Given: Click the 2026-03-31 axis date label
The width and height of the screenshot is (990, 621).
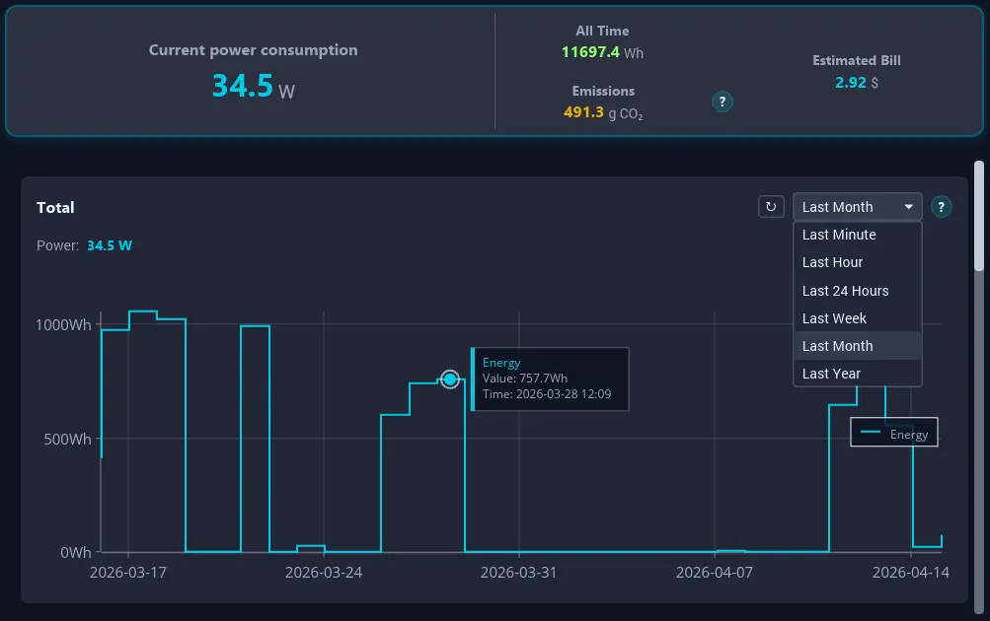Looking at the screenshot, I should (518, 573).
